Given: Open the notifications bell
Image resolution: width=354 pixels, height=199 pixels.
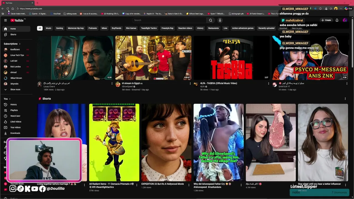Looking at the screenshot, I should point(337,20).
